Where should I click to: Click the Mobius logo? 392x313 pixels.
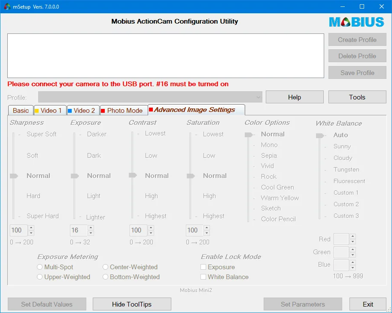[x=356, y=22]
